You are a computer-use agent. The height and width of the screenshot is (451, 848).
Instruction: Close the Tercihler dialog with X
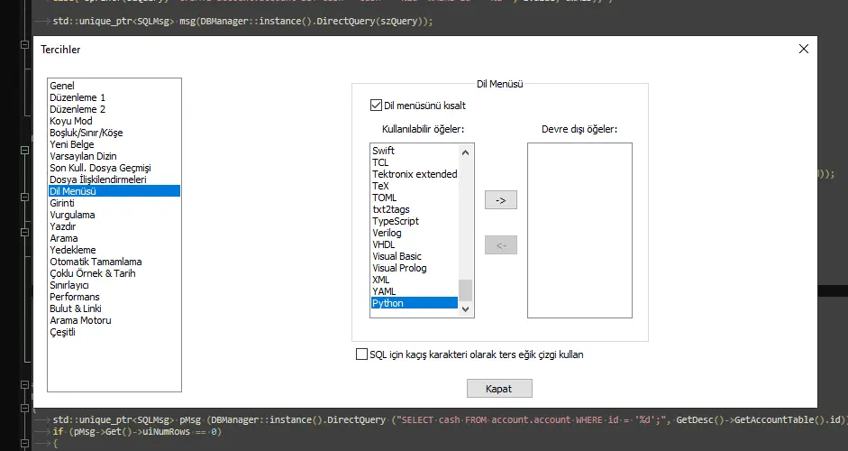(x=803, y=50)
